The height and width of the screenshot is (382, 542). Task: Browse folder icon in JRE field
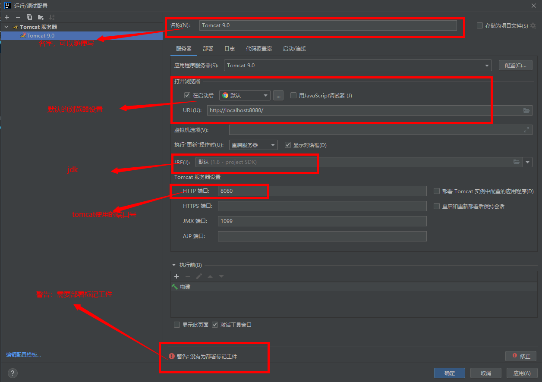point(517,162)
